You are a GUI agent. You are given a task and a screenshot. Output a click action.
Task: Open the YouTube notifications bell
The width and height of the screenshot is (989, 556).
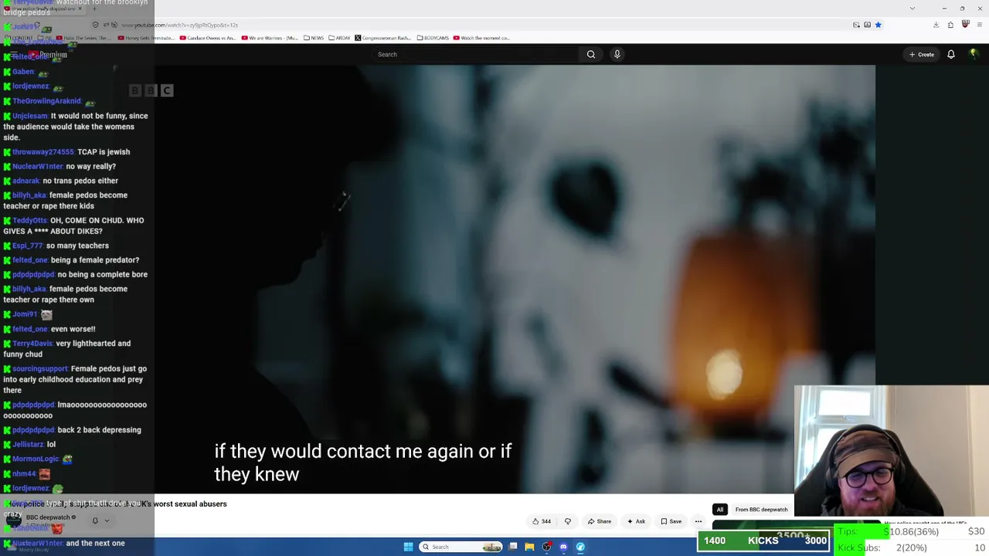click(x=951, y=54)
